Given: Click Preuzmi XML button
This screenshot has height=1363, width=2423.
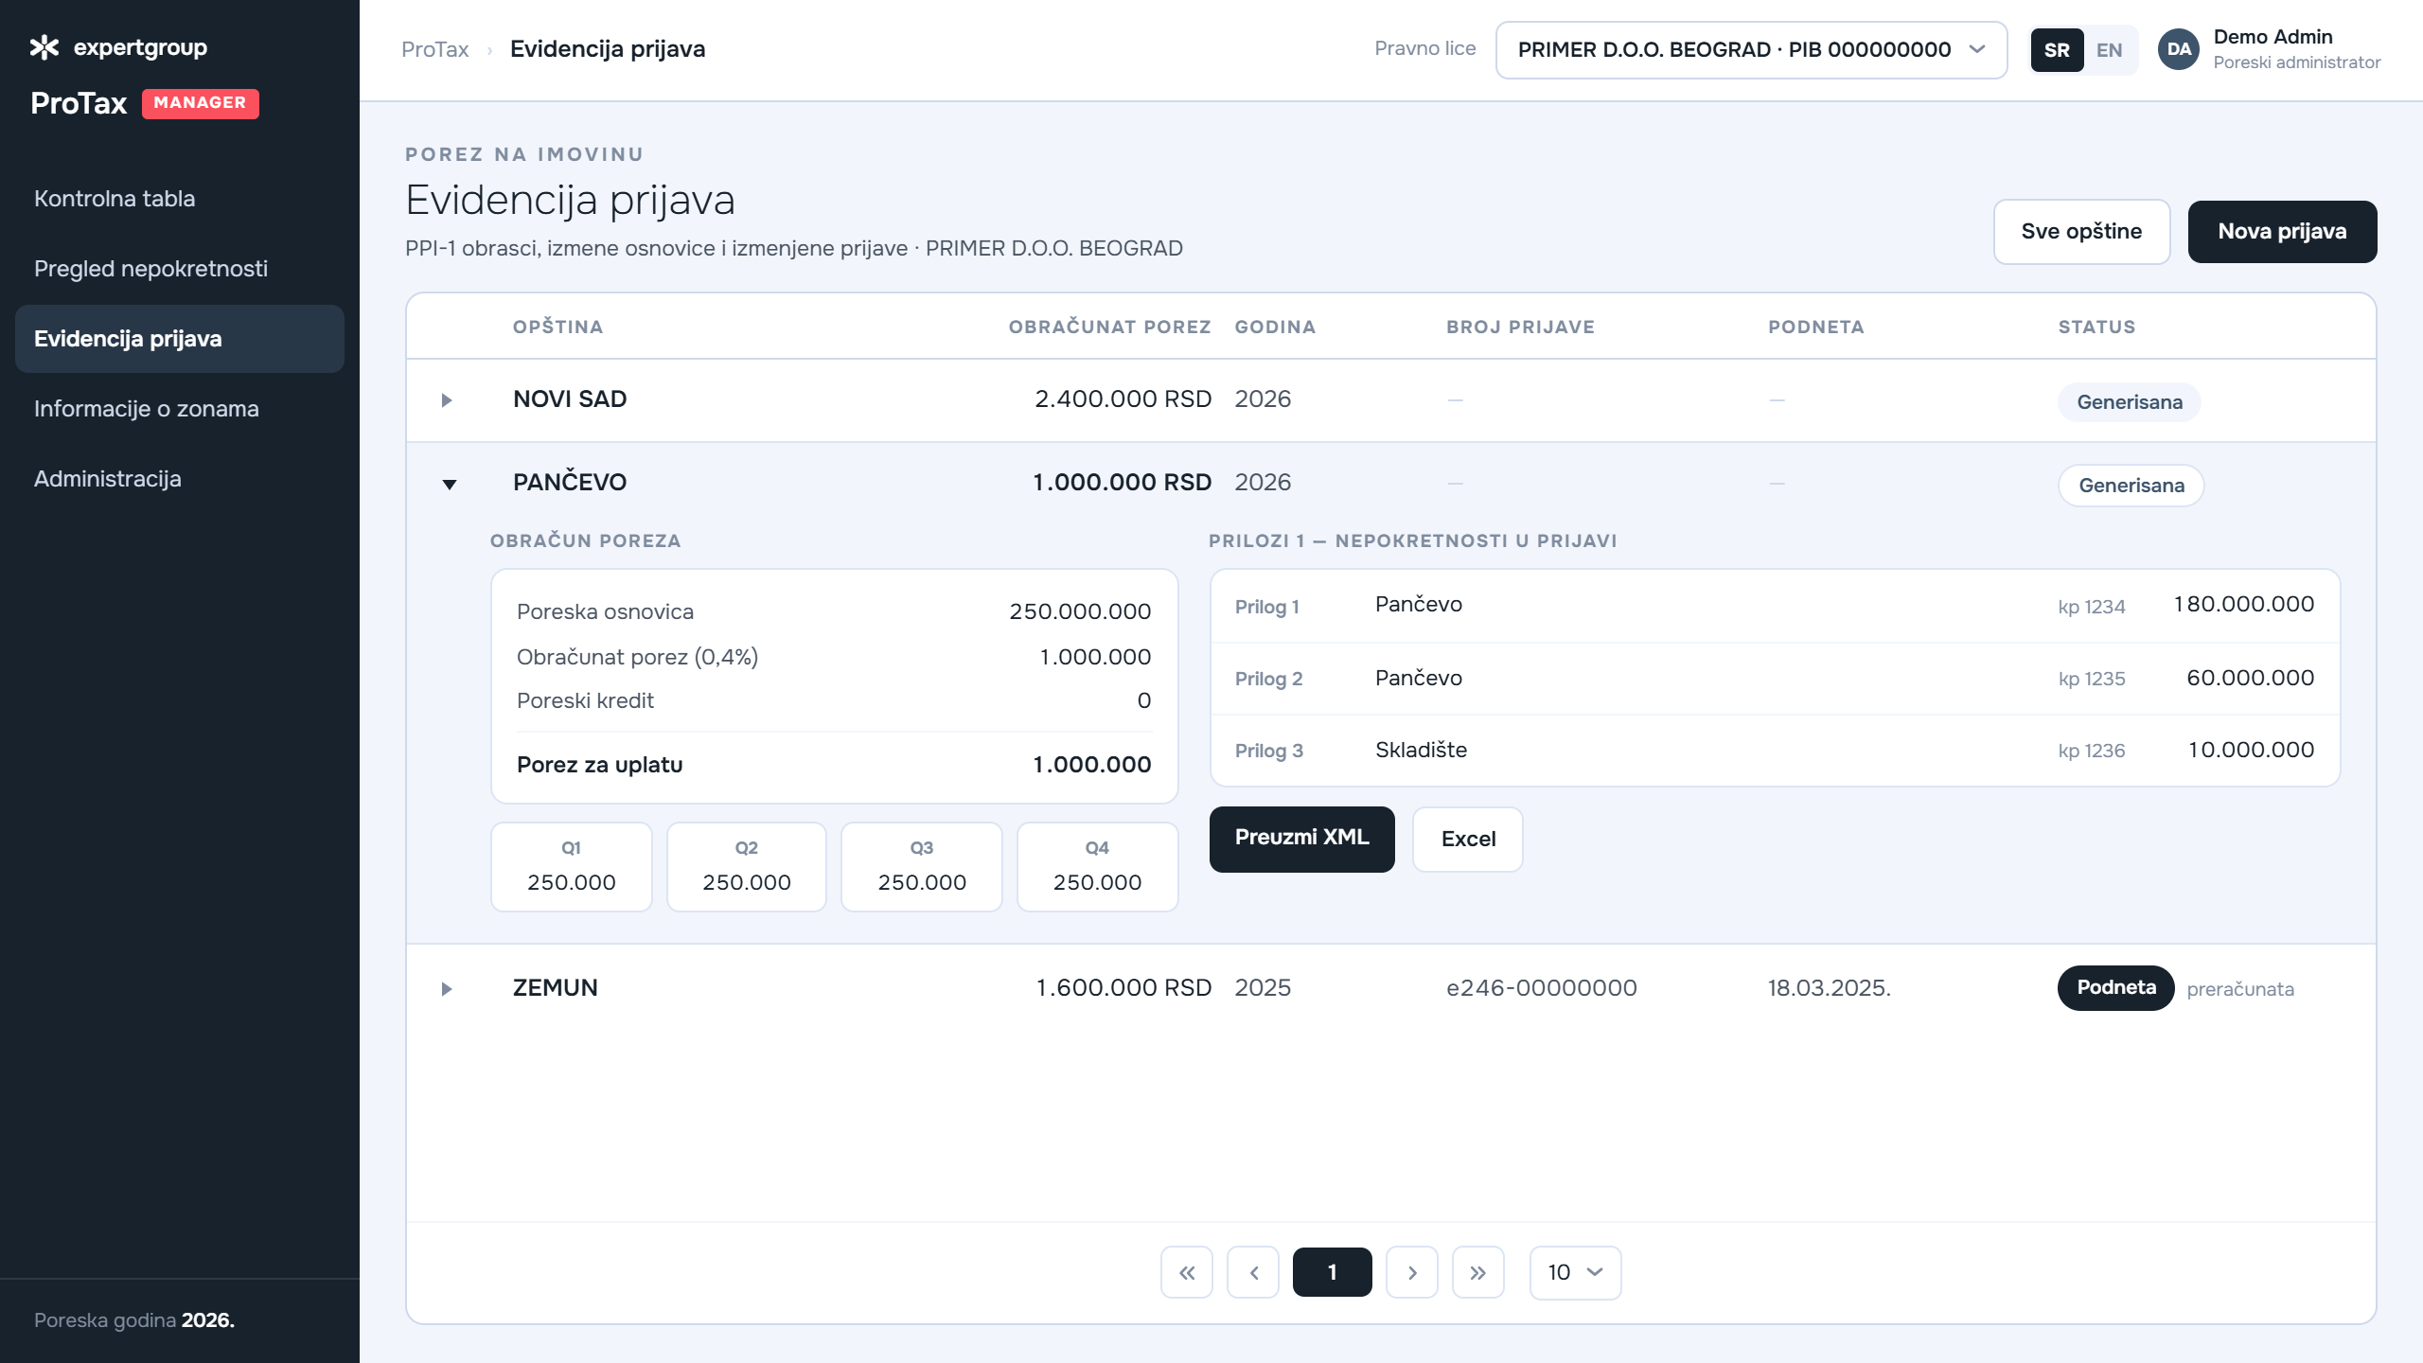Looking at the screenshot, I should 1302,839.
